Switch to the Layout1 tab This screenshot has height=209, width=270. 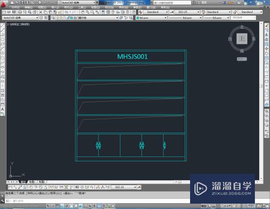click(32, 182)
